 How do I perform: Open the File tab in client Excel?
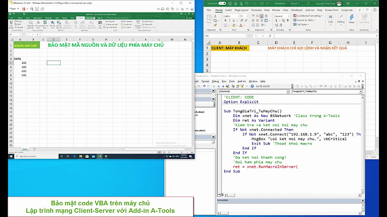click(209, 10)
